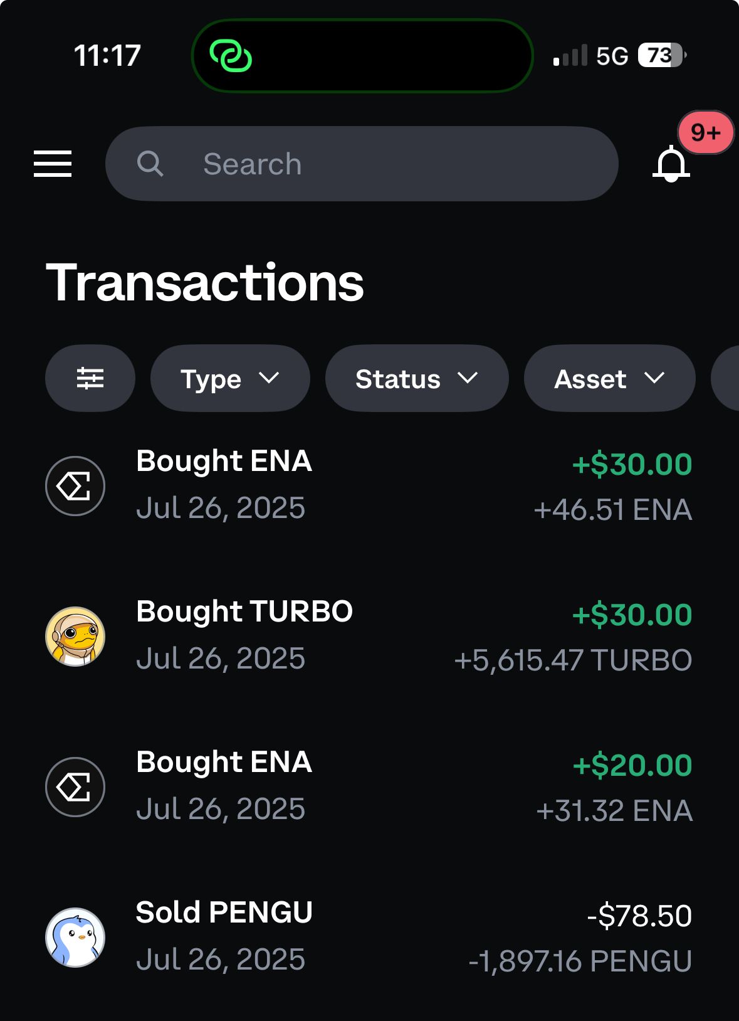The width and height of the screenshot is (739, 1021).
Task: Expand the Asset filter dropdown
Action: (x=610, y=378)
